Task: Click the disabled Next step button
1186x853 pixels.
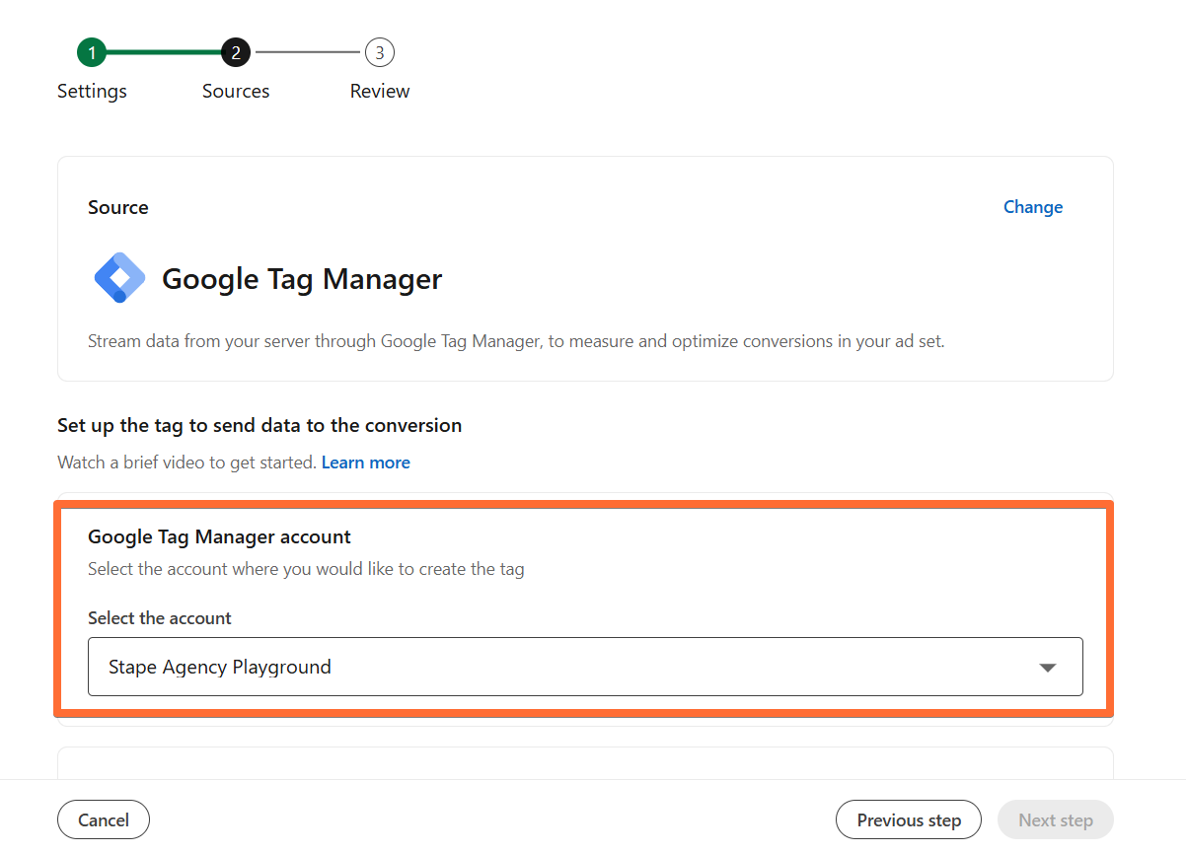Action: click(x=1056, y=819)
